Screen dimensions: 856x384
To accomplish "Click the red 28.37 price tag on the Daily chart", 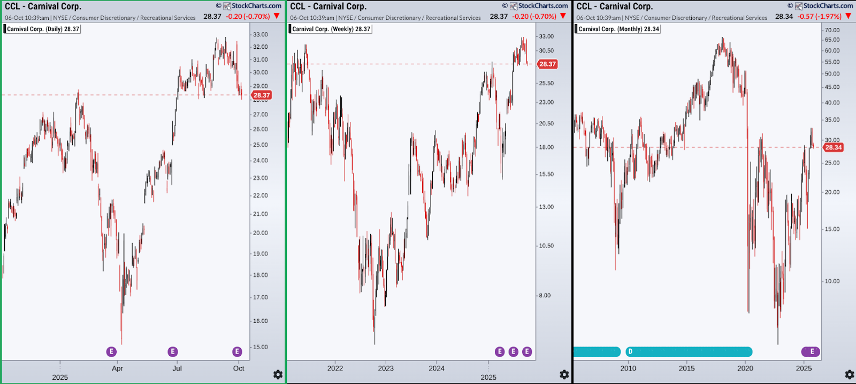I will click(x=262, y=95).
